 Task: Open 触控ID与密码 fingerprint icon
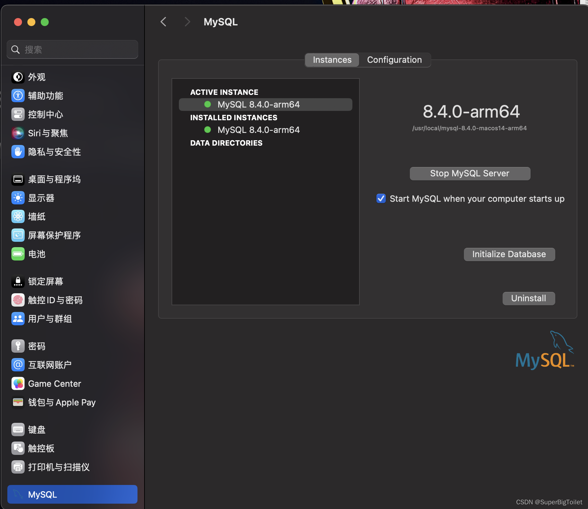click(18, 300)
